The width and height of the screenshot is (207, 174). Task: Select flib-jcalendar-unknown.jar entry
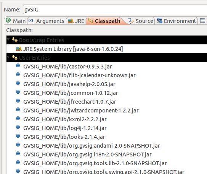pyautogui.click(x=79, y=75)
